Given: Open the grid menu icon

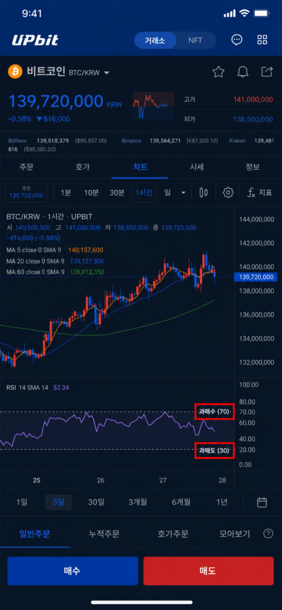Looking at the screenshot, I should 262,40.
